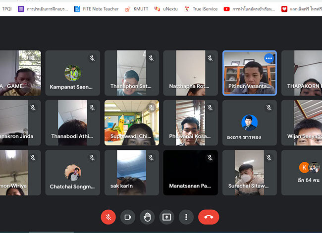Click the present screen icon

click(166, 217)
